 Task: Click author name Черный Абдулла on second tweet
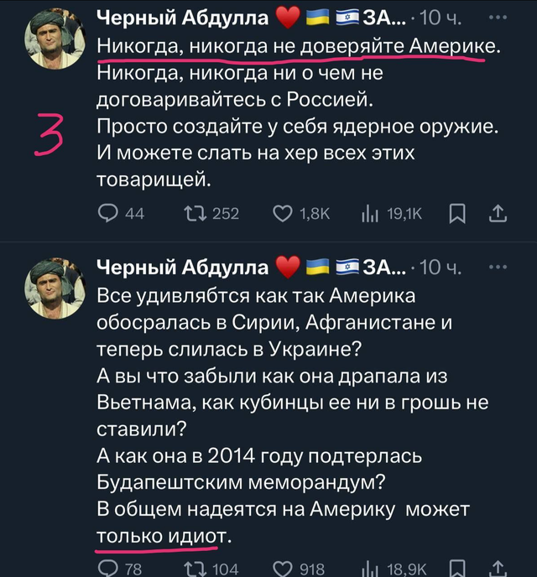(x=183, y=268)
